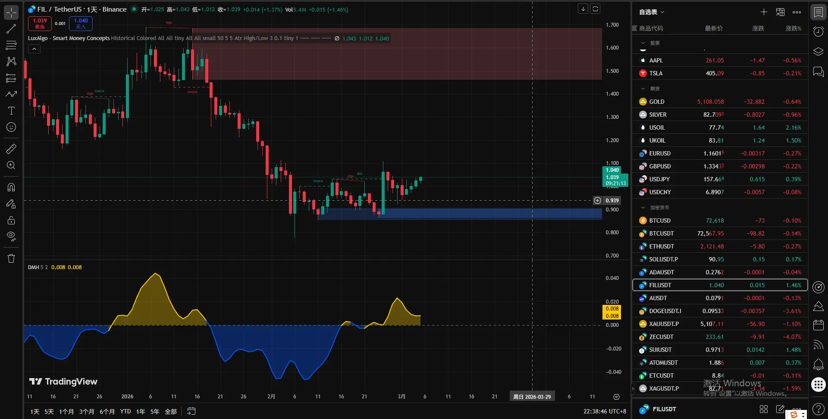
Task: Select BTCUSDT in the watchlist
Action: click(x=720, y=233)
